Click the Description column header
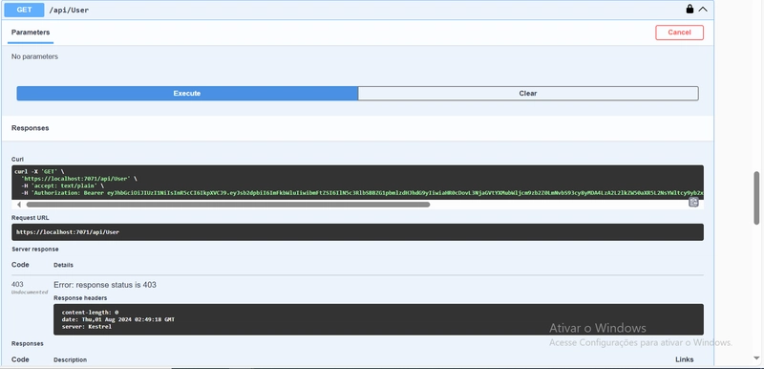Viewport: 764px width, 369px height. click(x=70, y=359)
